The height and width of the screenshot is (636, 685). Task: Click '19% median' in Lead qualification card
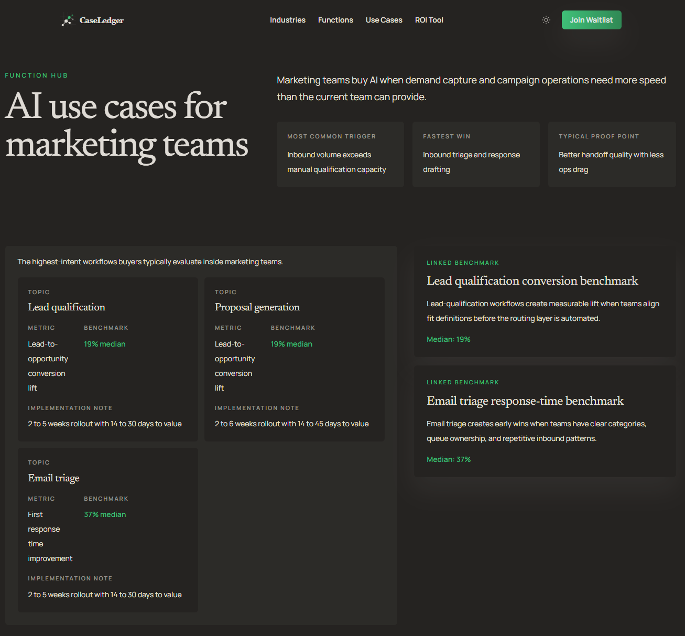click(105, 344)
